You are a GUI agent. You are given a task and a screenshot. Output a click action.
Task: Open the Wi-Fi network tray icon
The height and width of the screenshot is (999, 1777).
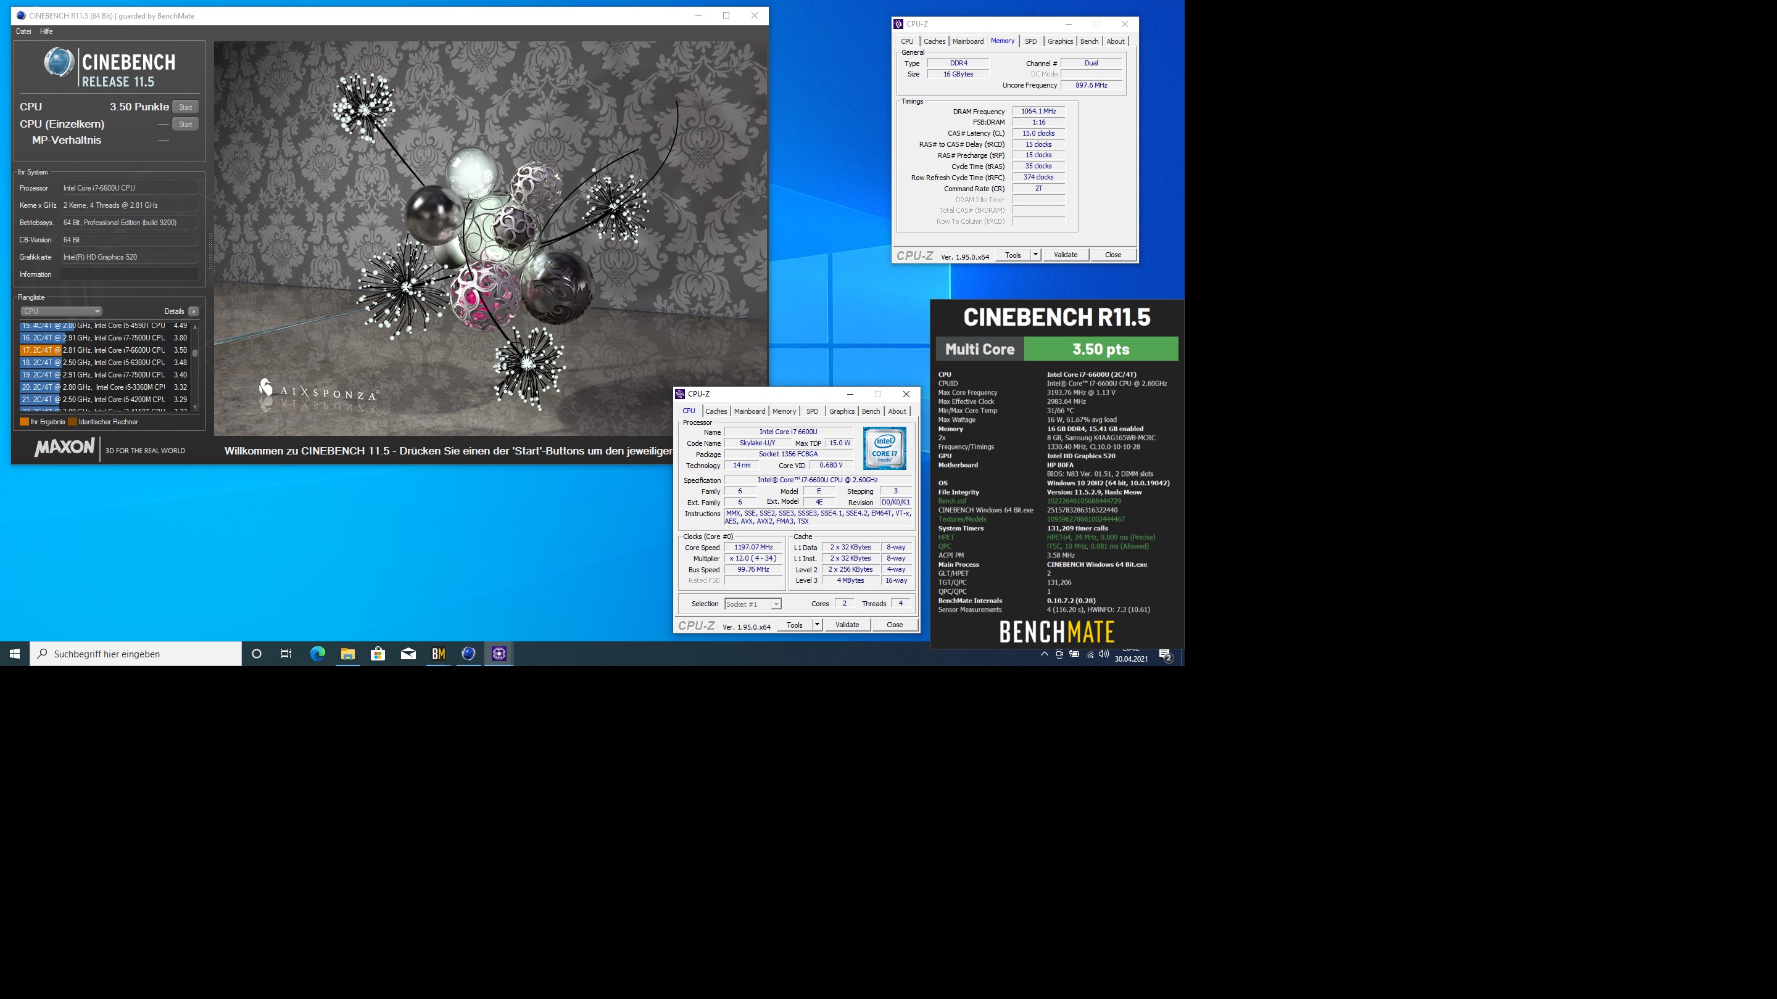(1090, 654)
